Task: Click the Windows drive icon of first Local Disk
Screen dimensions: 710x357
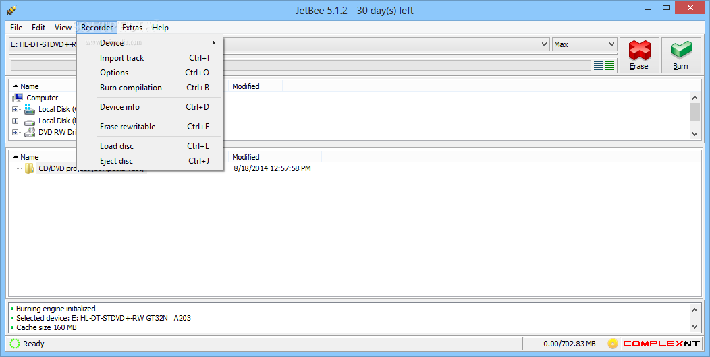Action: (x=30, y=109)
